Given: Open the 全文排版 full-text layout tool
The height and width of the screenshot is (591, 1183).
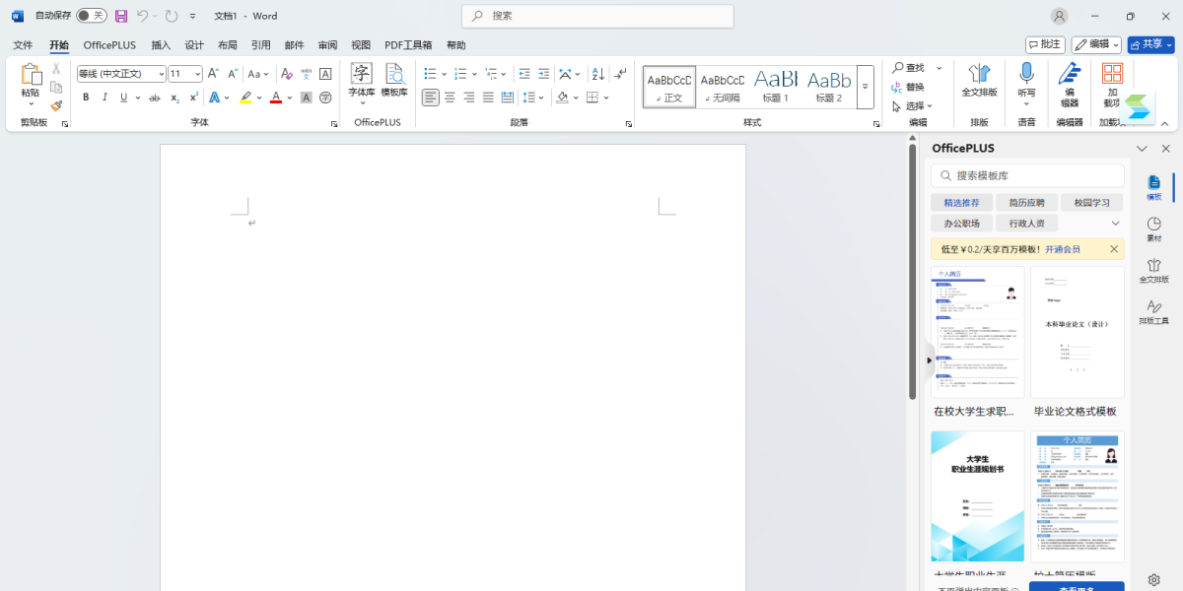Looking at the screenshot, I should click(979, 81).
